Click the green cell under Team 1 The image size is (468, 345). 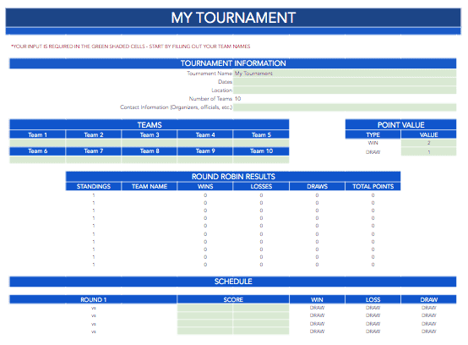[38, 143]
